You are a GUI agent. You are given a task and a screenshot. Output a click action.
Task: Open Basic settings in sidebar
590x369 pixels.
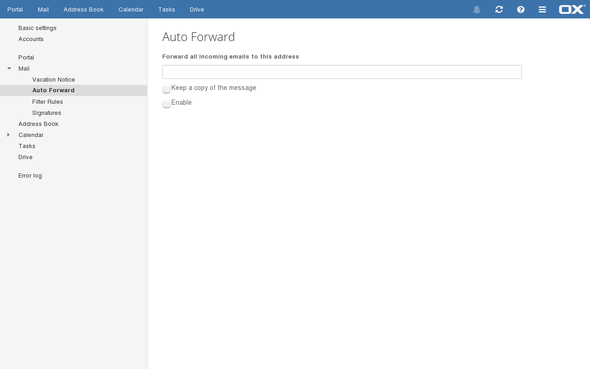(x=37, y=28)
